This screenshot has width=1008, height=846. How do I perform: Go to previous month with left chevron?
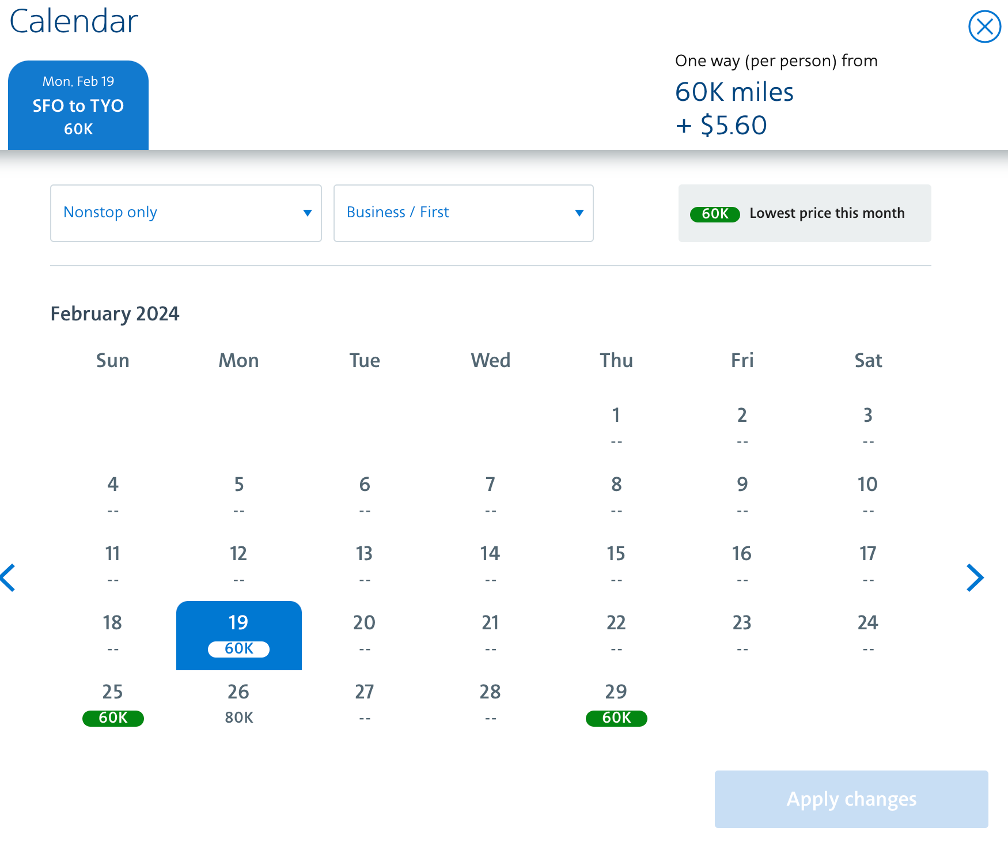pyautogui.click(x=9, y=577)
